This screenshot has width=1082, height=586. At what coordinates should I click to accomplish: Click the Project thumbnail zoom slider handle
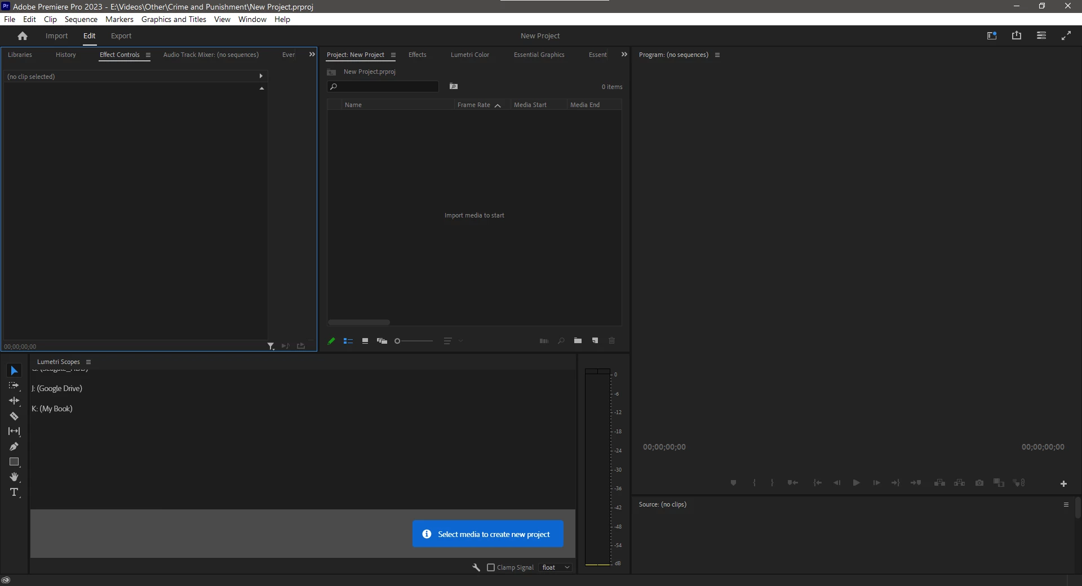[397, 341]
